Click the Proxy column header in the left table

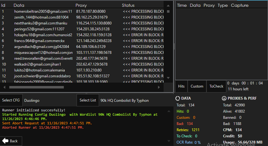(x=81, y=5)
